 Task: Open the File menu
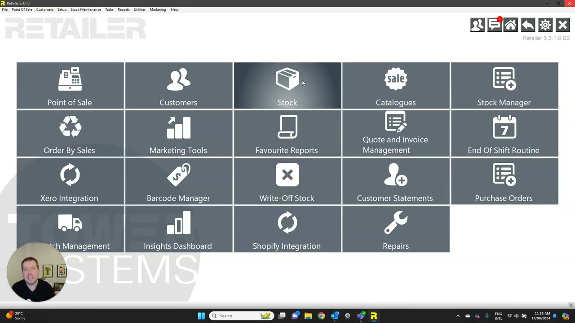(x=4, y=9)
